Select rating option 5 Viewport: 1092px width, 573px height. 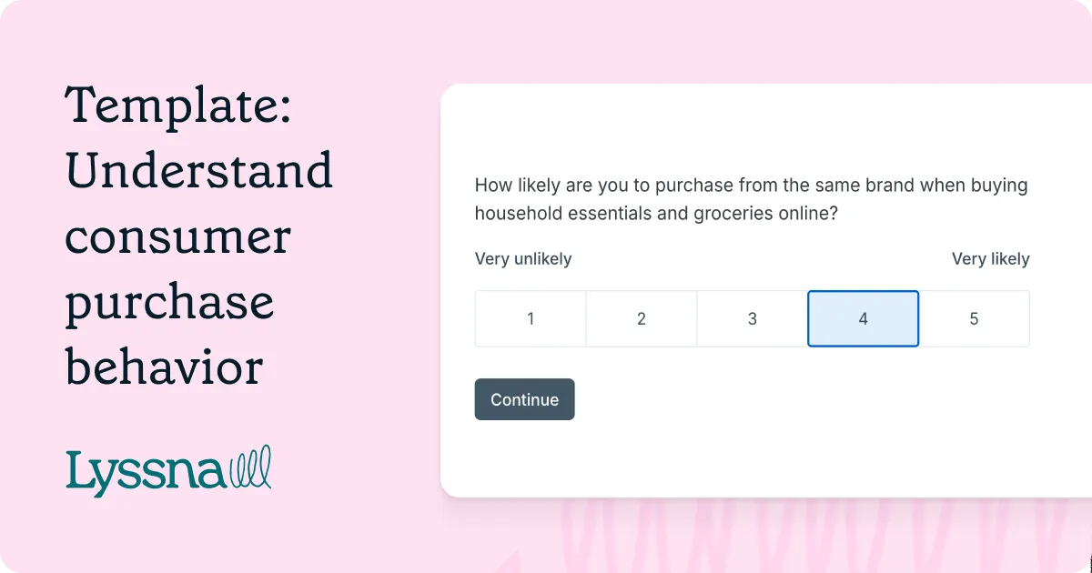pos(974,318)
